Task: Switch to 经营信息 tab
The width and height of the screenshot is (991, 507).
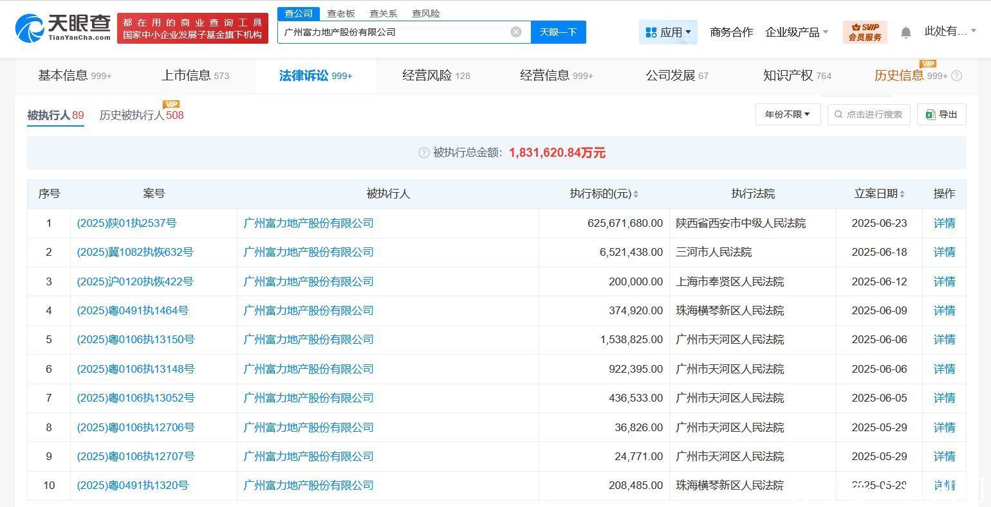Action: (557, 76)
